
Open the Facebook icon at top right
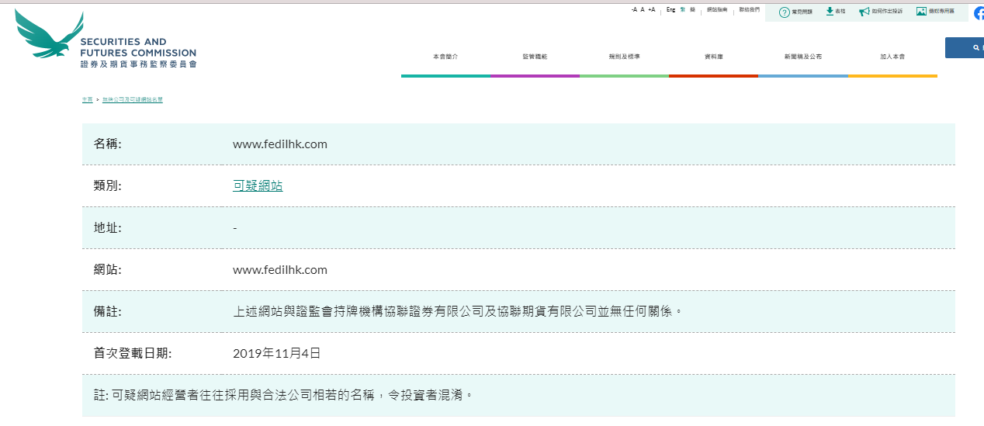tap(979, 12)
